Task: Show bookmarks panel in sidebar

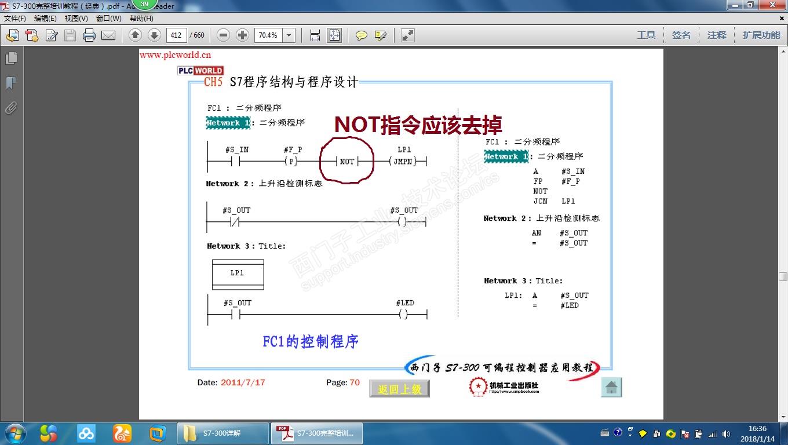Action: tap(11, 83)
